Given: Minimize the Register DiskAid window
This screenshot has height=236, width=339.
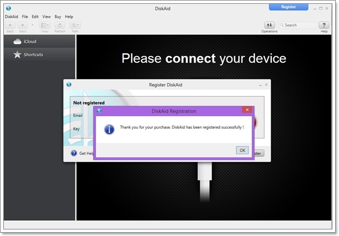Looking at the screenshot, I should click(x=260, y=85).
